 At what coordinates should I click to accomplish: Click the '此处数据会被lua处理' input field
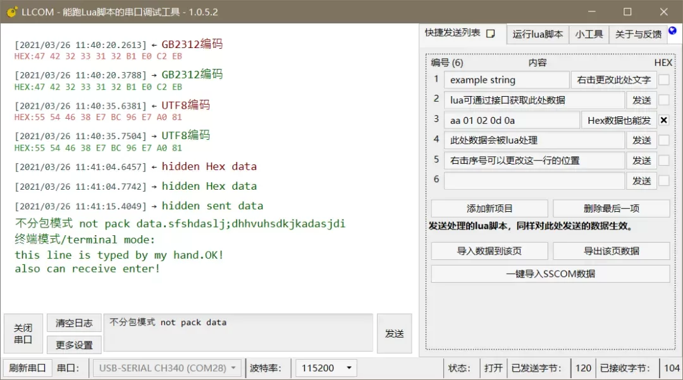point(534,140)
